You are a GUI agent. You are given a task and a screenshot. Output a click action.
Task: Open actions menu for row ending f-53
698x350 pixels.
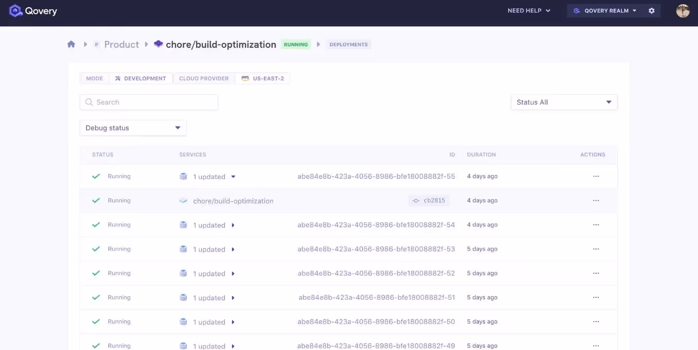coord(596,249)
